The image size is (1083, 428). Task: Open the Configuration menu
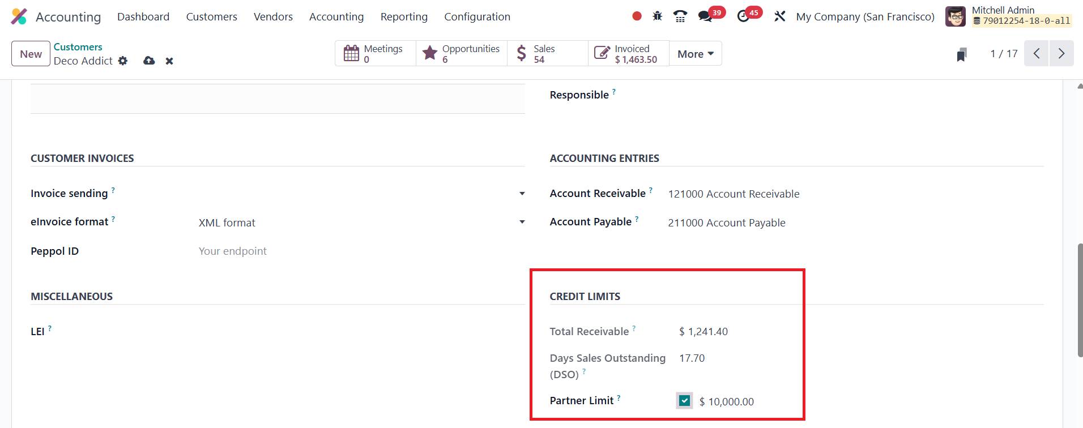477,17
